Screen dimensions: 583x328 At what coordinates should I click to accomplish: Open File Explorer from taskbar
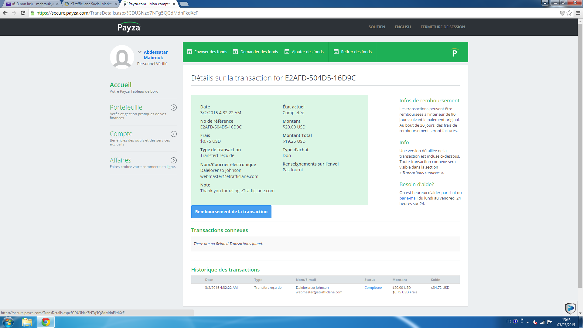27,322
